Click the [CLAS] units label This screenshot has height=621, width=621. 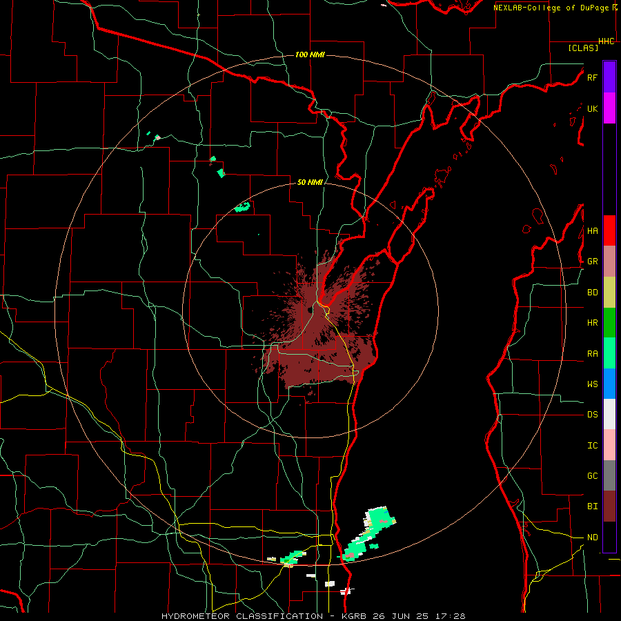click(x=583, y=48)
